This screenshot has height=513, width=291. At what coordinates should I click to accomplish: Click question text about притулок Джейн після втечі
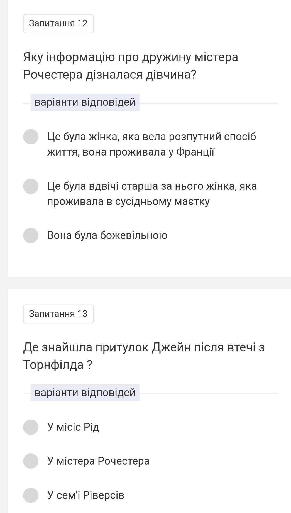coord(144,356)
